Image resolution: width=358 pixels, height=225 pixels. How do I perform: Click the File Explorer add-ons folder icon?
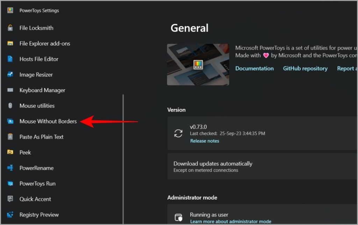point(10,43)
